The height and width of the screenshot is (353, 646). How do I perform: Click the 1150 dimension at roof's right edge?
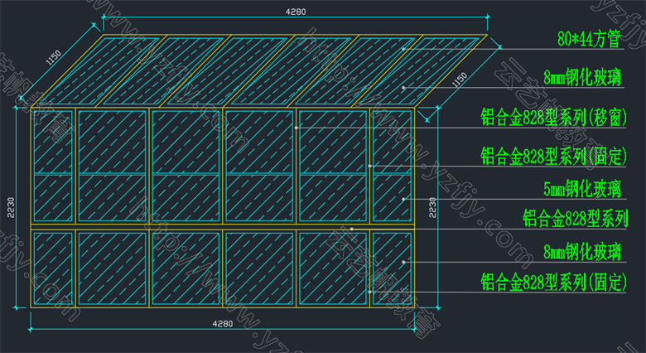click(460, 80)
